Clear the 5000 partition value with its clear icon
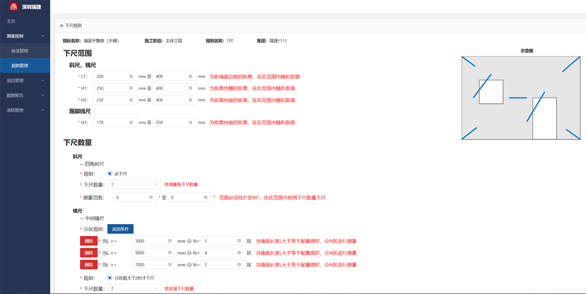The width and height of the screenshot is (586, 294). pyautogui.click(x=169, y=252)
